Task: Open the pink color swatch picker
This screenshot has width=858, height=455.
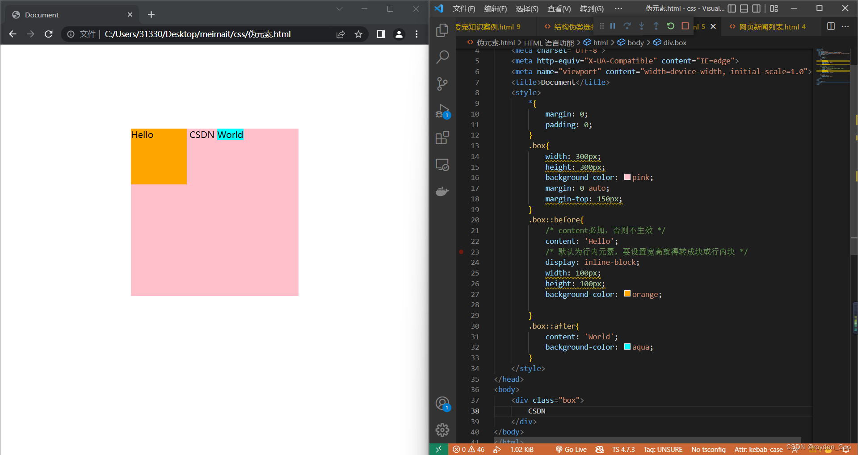Action: (x=627, y=177)
